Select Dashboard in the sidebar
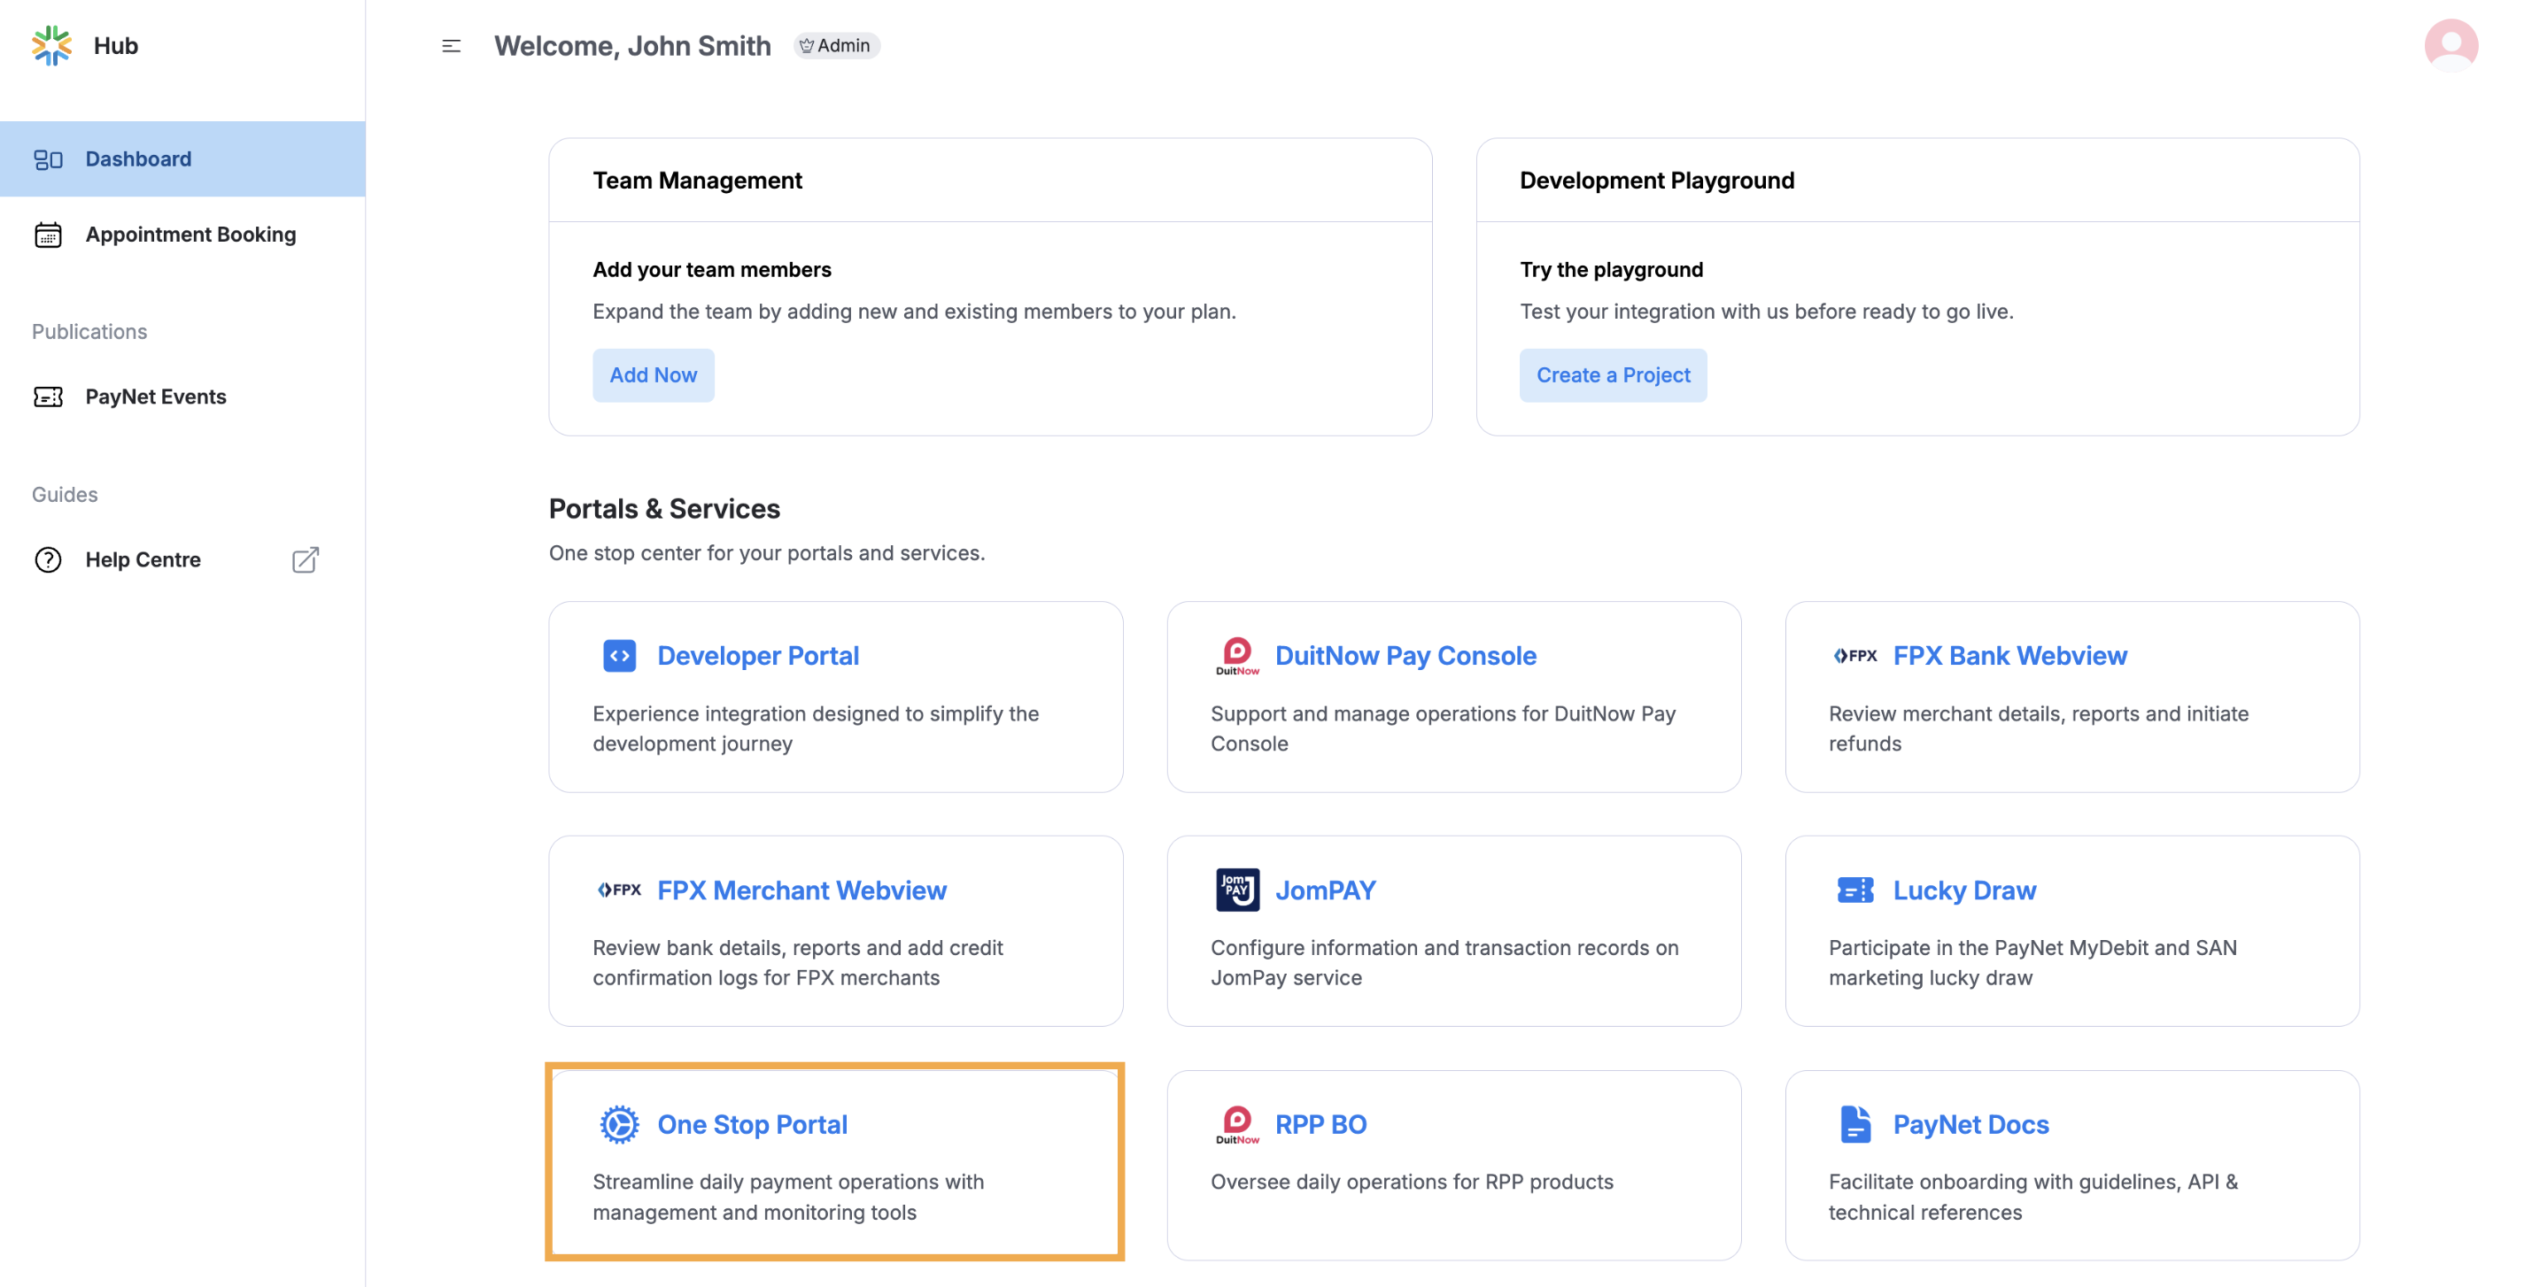 point(137,158)
